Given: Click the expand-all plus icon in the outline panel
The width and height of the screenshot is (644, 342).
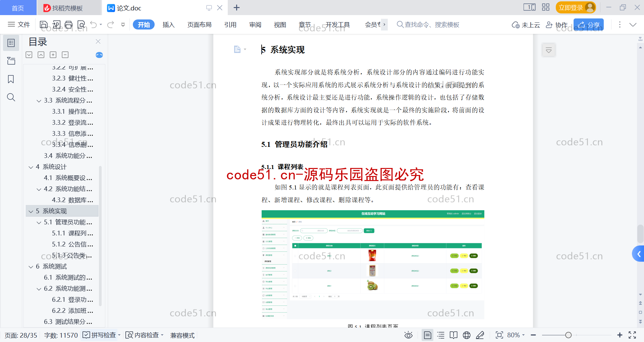Looking at the screenshot, I should pos(53,55).
